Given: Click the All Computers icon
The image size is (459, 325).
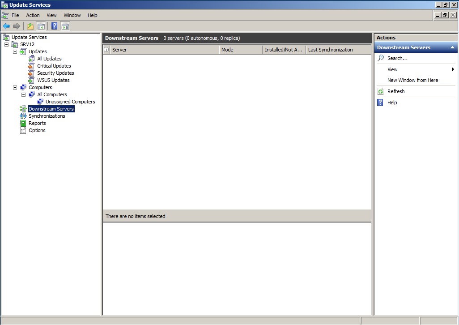Looking at the screenshot, I should 32,94.
